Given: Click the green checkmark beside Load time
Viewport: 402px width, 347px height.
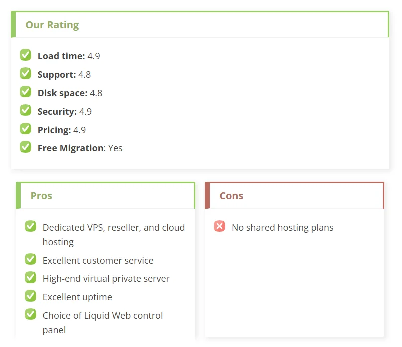Looking at the screenshot, I should tap(25, 55).
